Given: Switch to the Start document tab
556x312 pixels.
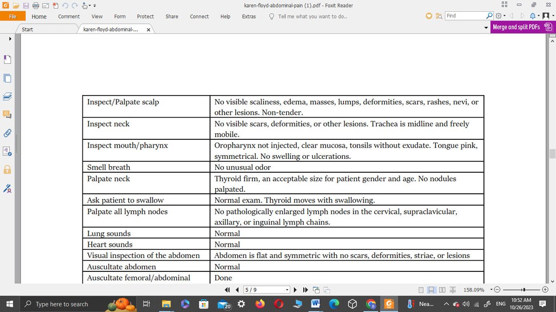Looking at the screenshot, I should tap(27, 29).
